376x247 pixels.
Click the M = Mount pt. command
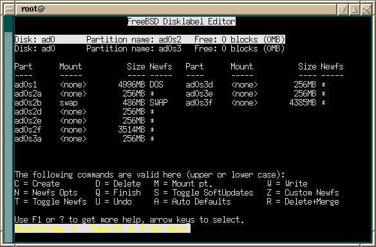(x=183, y=184)
